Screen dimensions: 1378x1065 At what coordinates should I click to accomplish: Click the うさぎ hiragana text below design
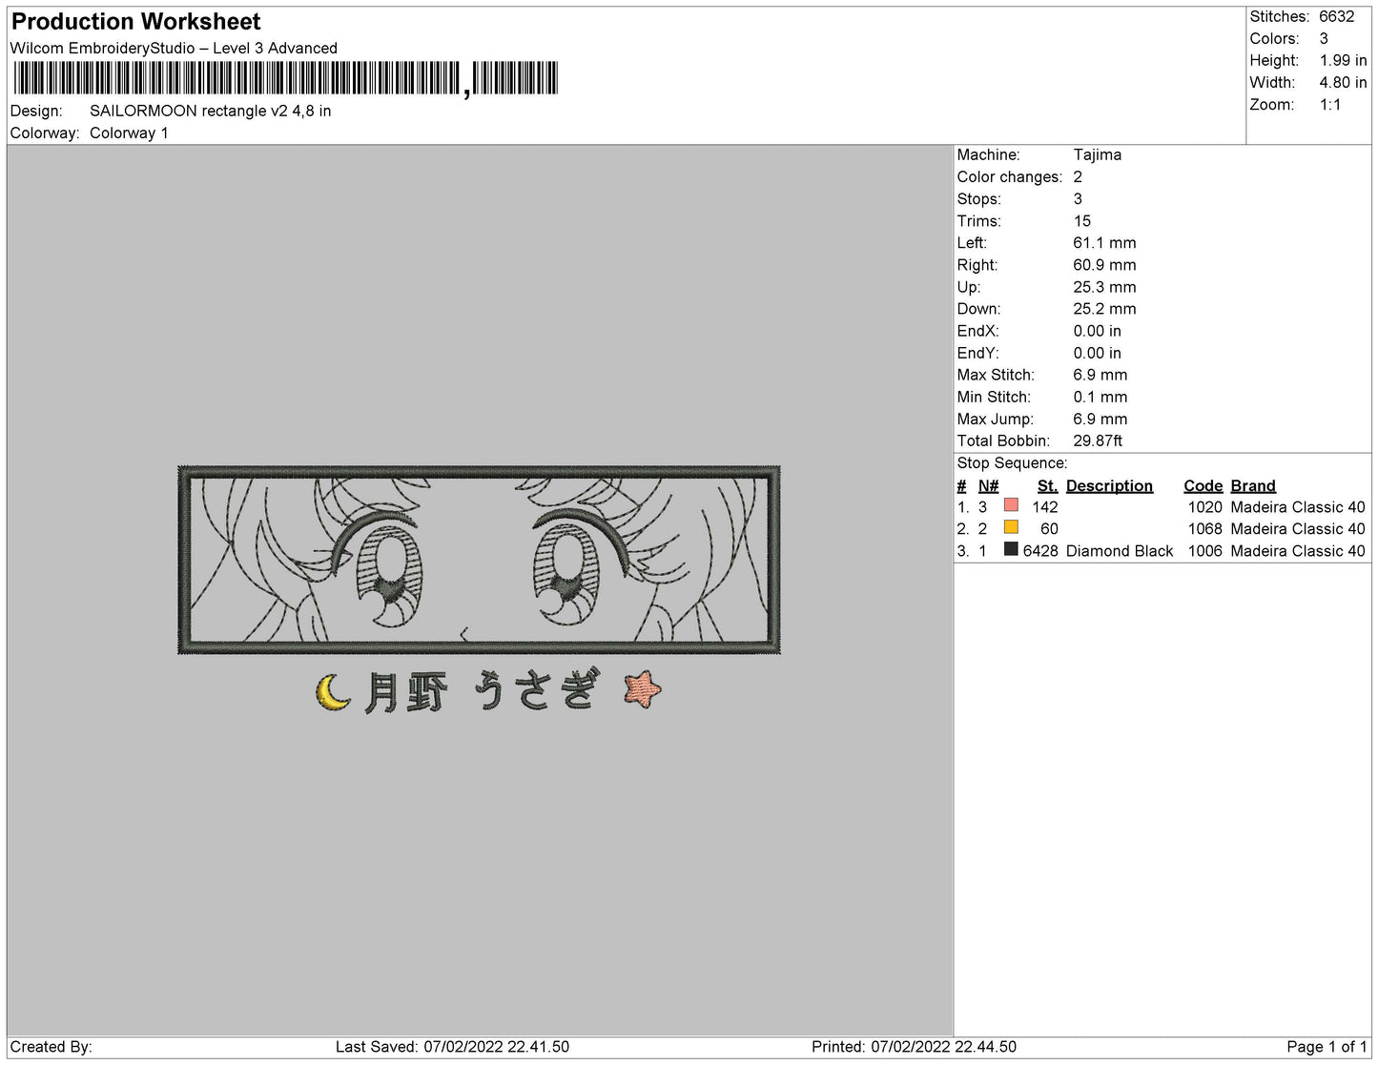pos(537,690)
